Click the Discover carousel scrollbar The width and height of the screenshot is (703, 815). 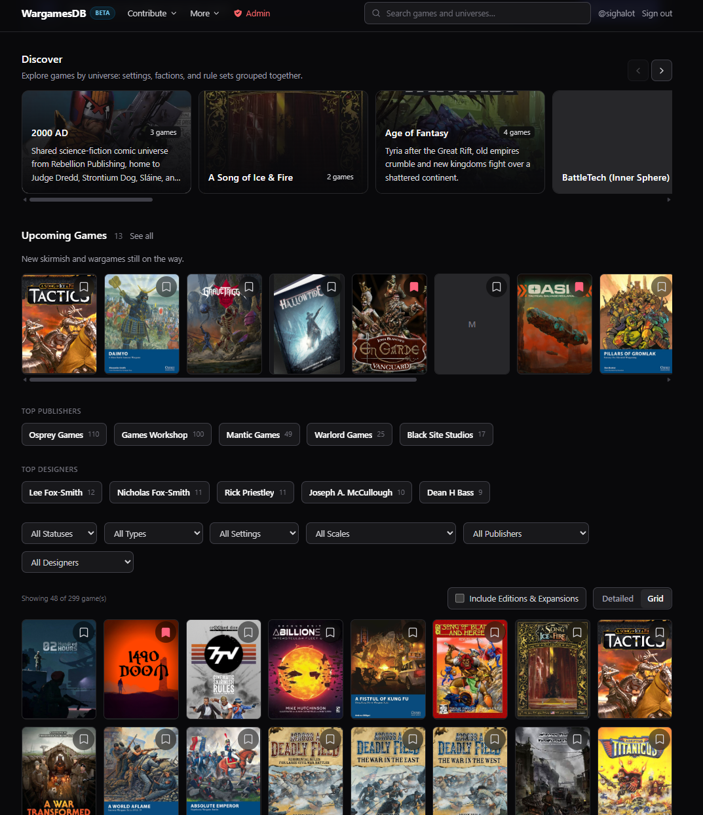pyautogui.click(x=91, y=200)
